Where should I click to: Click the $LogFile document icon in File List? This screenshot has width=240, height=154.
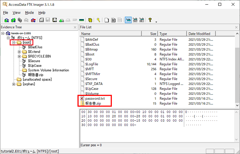click(82, 64)
